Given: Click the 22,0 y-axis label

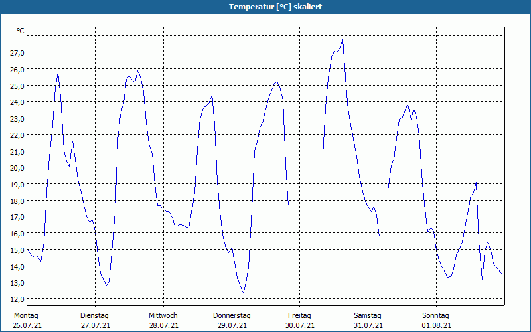Looking at the screenshot, I should [x=17, y=135].
